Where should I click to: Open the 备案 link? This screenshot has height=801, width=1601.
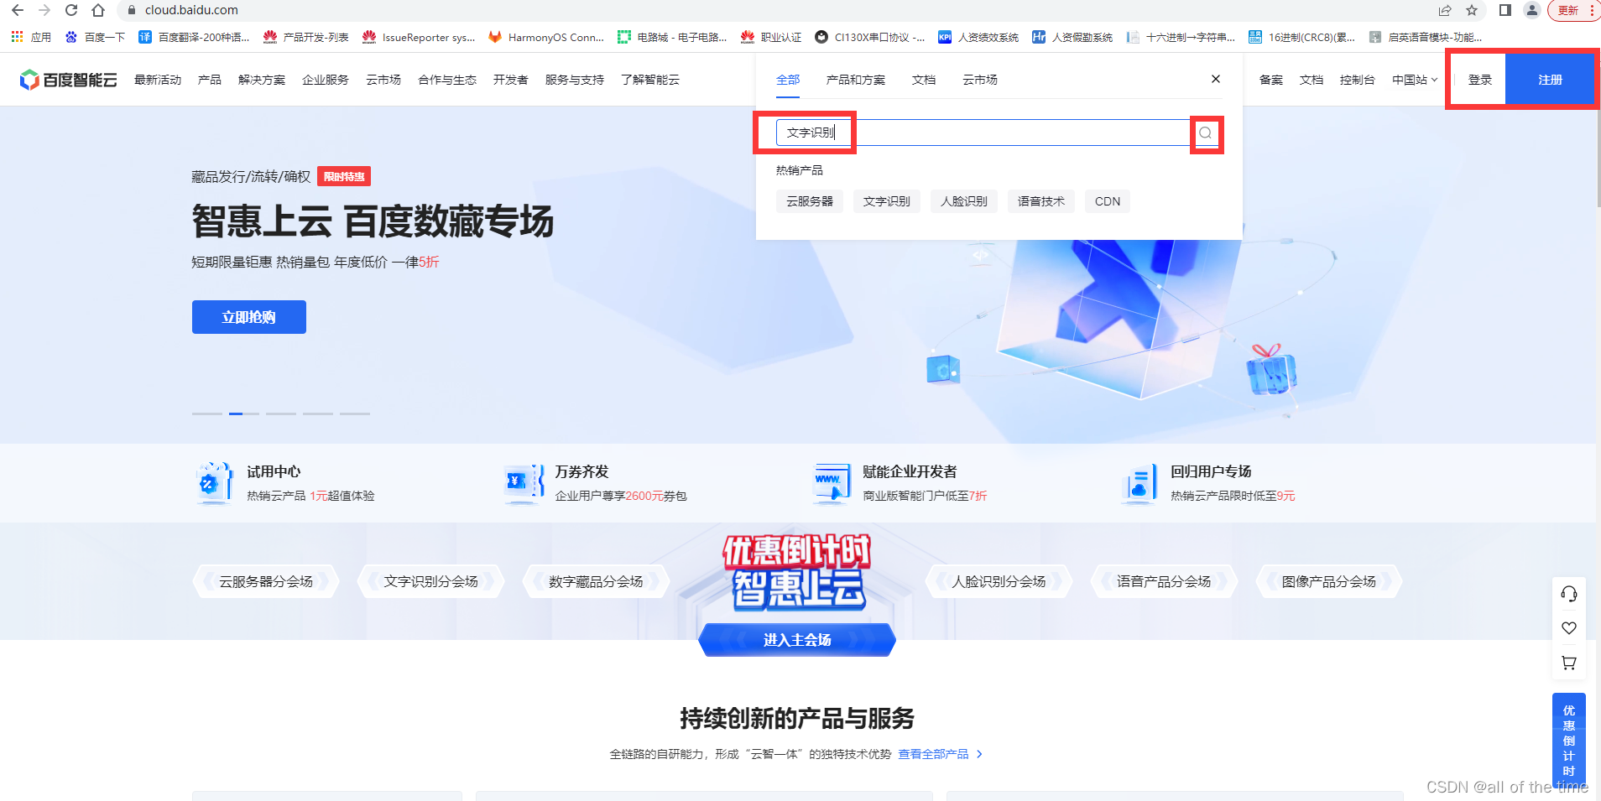(1271, 80)
